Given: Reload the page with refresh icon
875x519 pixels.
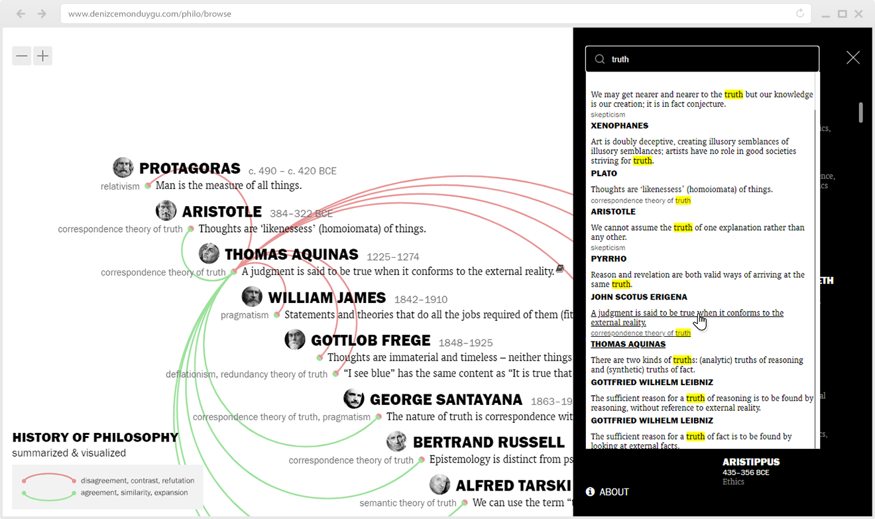Looking at the screenshot, I should pyautogui.click(x=800, y=13).
